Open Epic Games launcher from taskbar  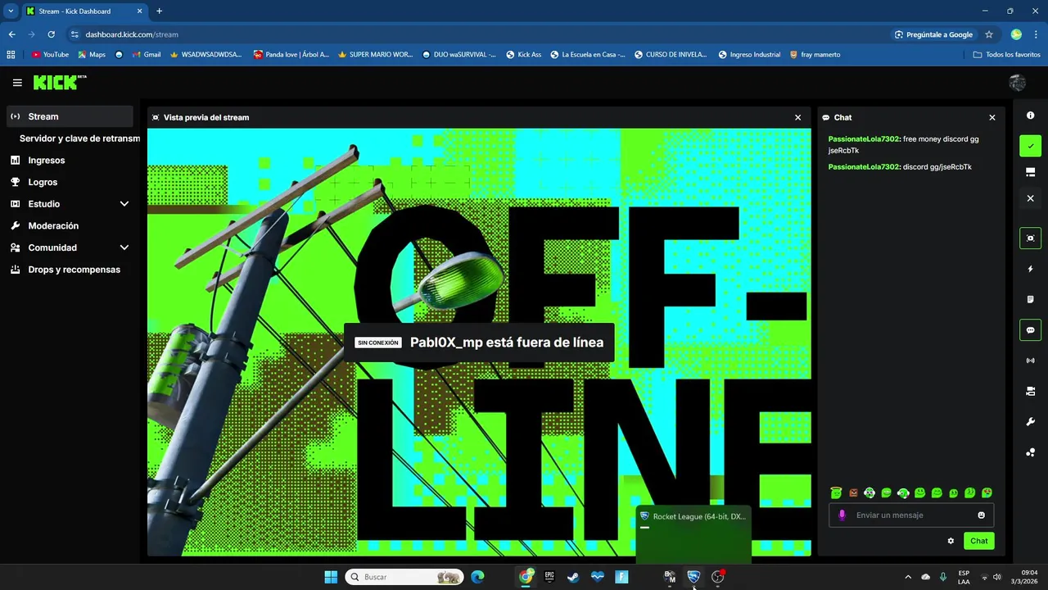[x=549, y=577]
